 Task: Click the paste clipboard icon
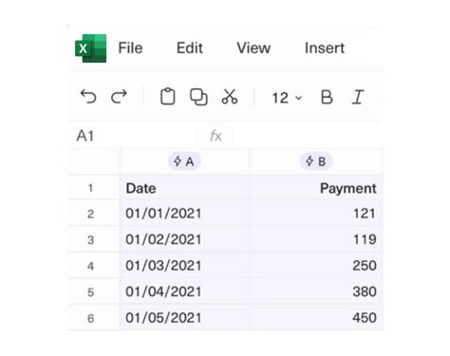168,96
